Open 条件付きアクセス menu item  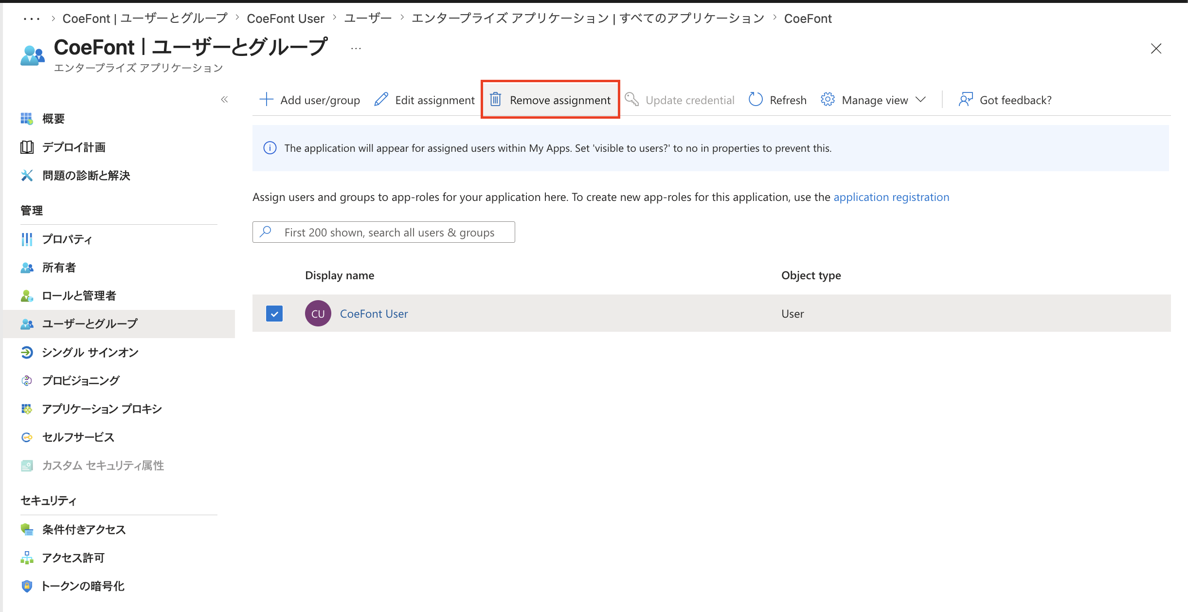pos(84,529)
